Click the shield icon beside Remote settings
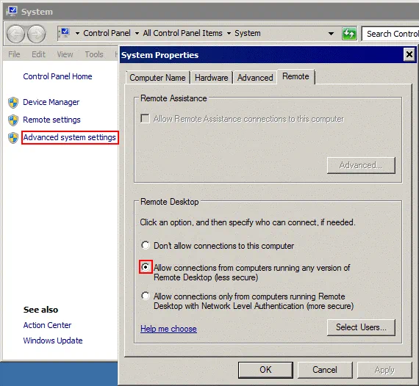Image resolution: width=419 pixels, height=386 pixels. click(x=13, y=120)
